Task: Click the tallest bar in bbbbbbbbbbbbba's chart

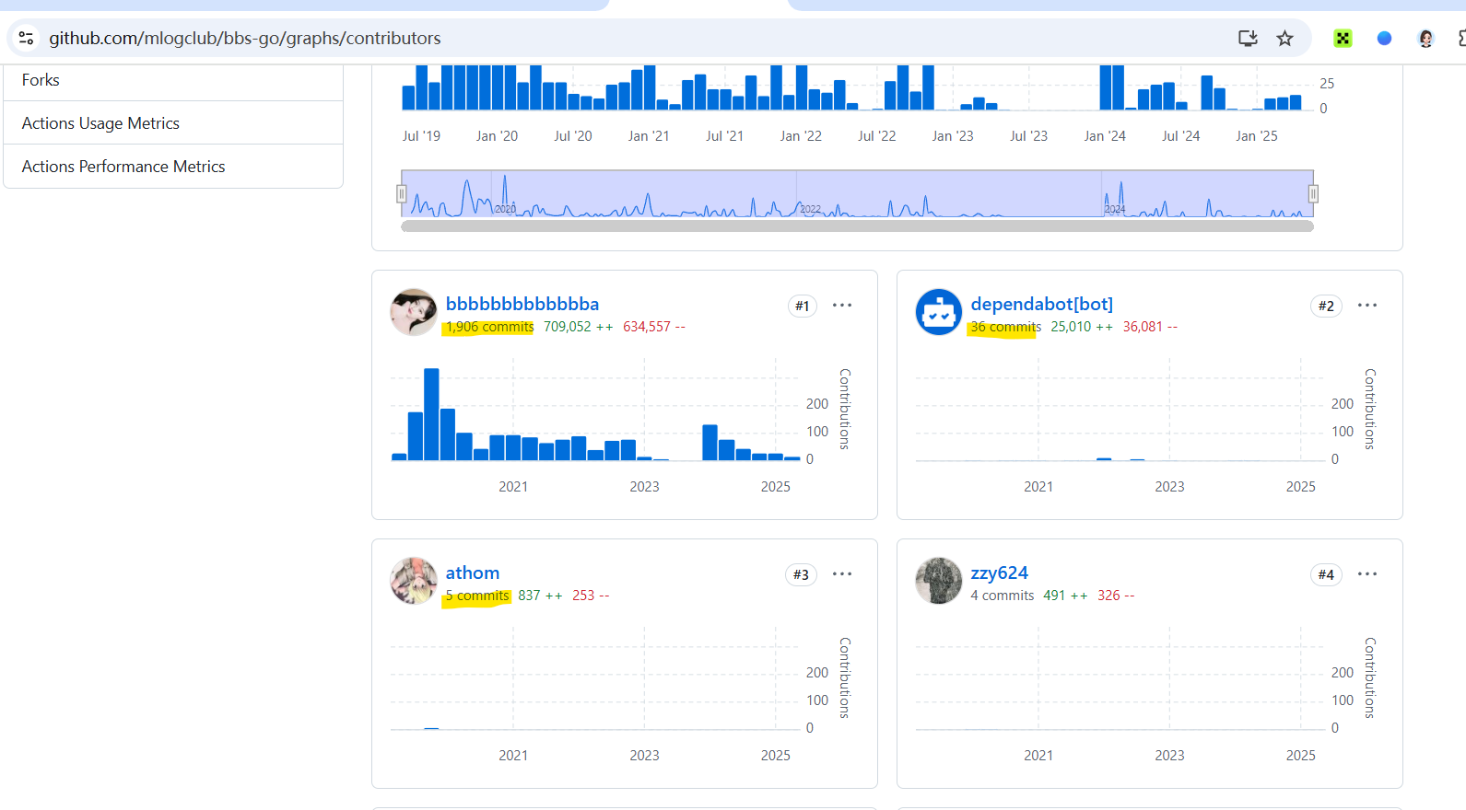Action: click(431, 414)
